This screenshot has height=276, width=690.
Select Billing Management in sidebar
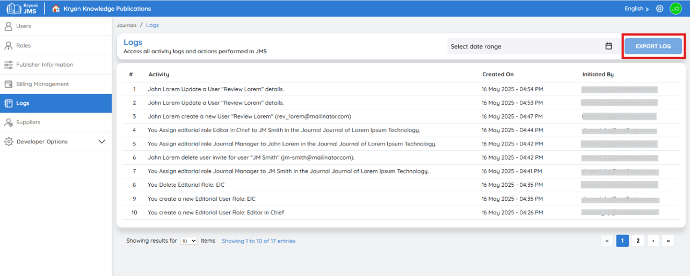[x=56, y=84]
